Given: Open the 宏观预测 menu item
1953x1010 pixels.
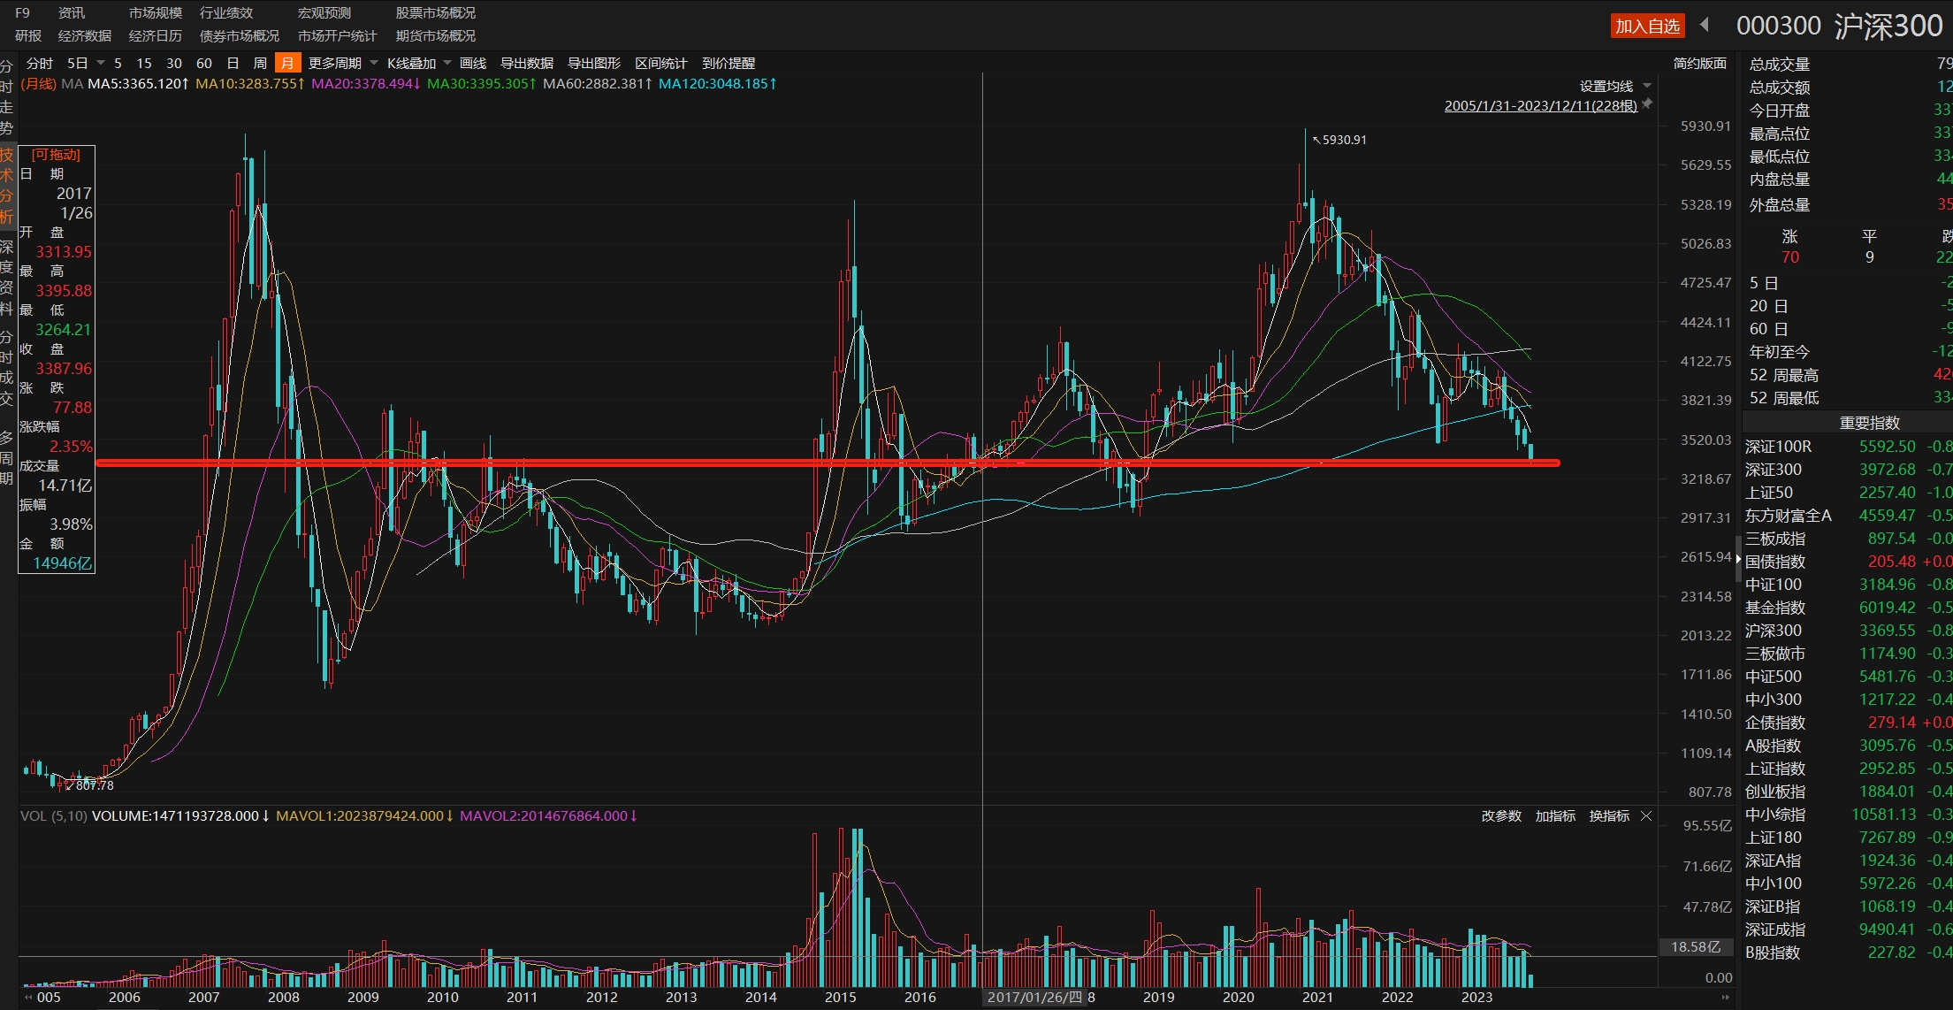Looking at the screenshot, I should coord(324,12).
